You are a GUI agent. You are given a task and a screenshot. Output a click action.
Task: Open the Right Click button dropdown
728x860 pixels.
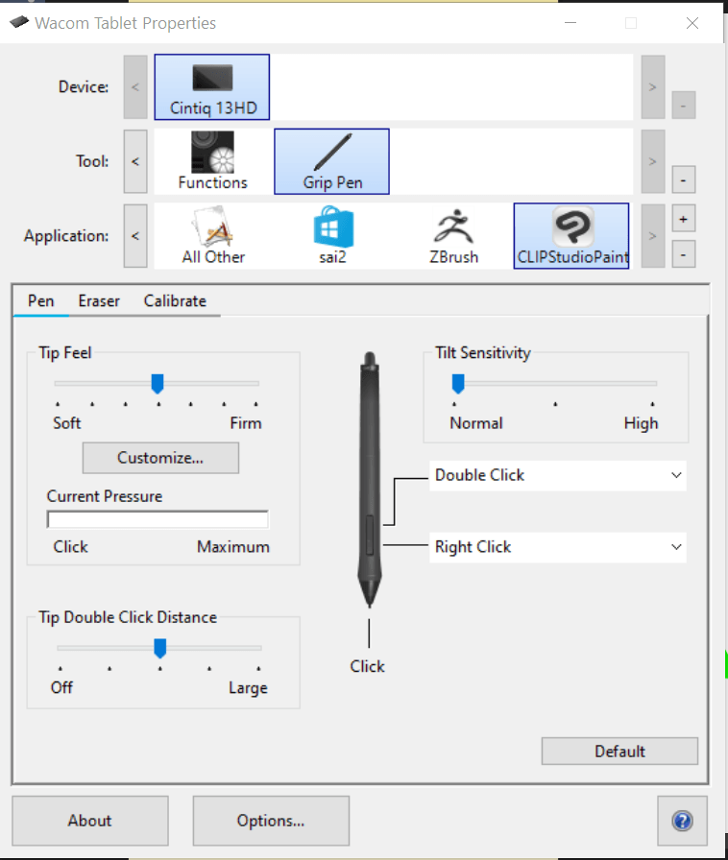coord(558,547)
